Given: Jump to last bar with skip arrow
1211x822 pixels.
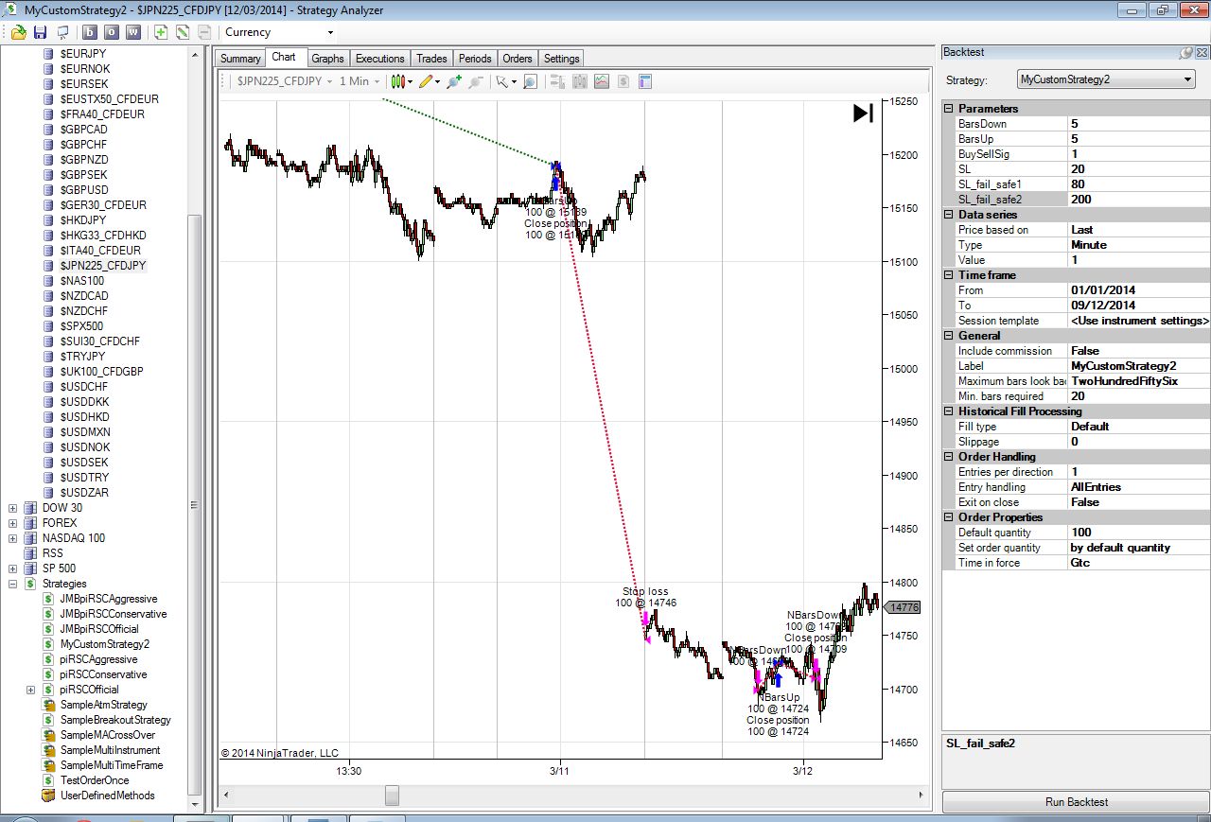Looking at the screenshot, I should coord(863,114).
